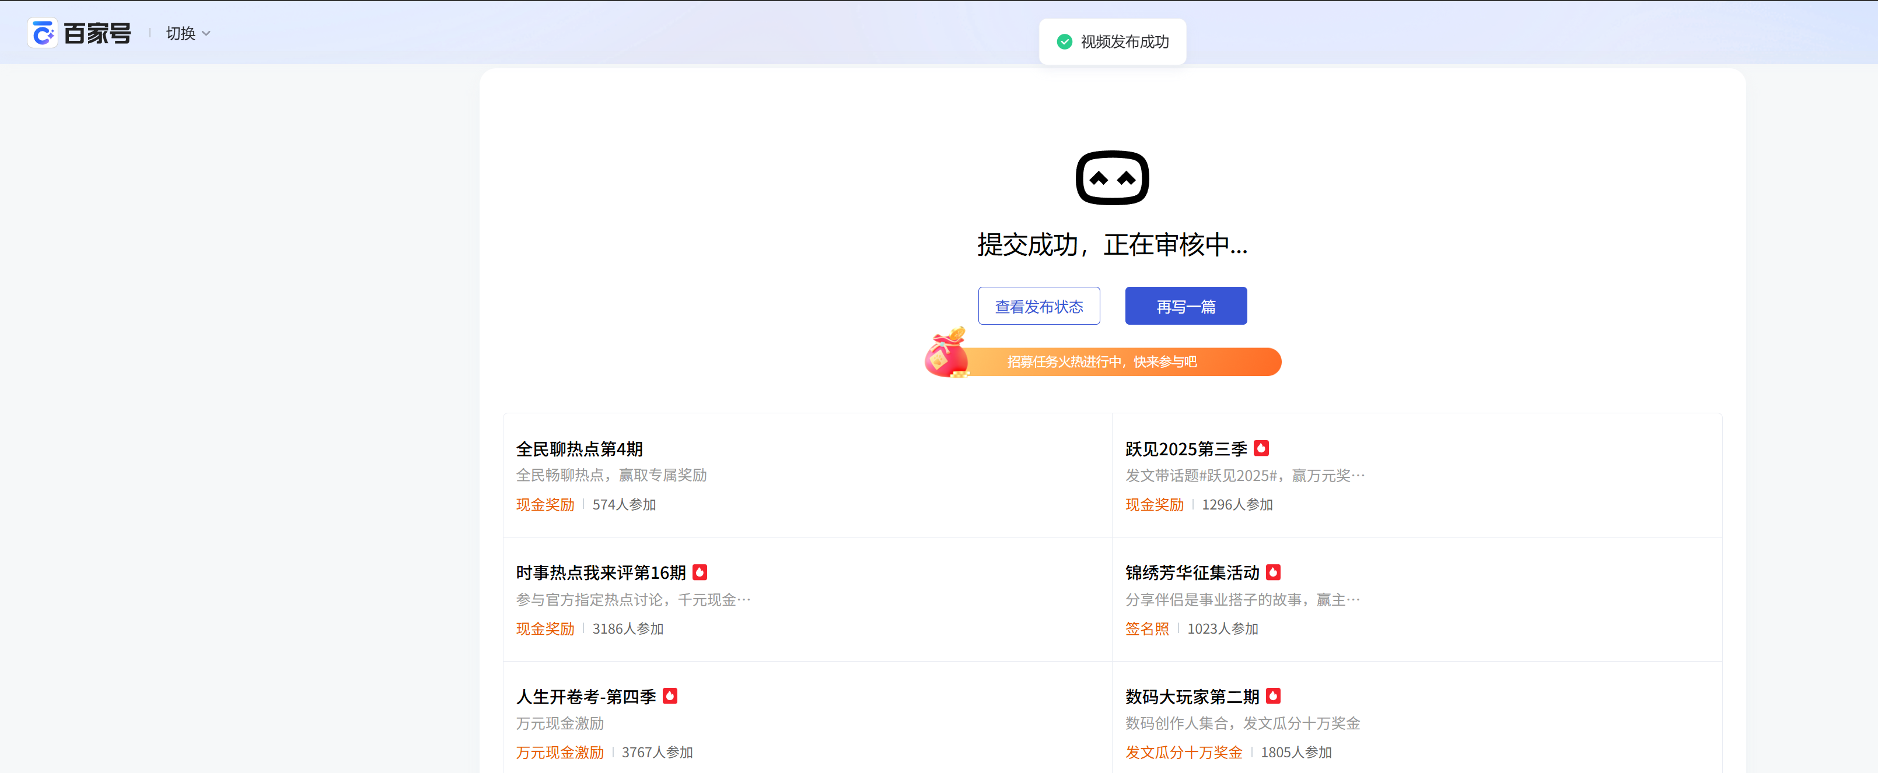
Task: Click the Baijiahao logo icon
Action: point(42,33)
